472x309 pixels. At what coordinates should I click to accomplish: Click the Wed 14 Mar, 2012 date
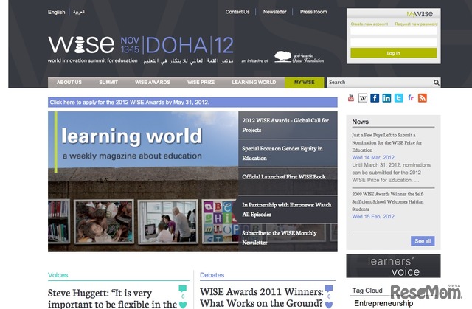coord(373,157)
